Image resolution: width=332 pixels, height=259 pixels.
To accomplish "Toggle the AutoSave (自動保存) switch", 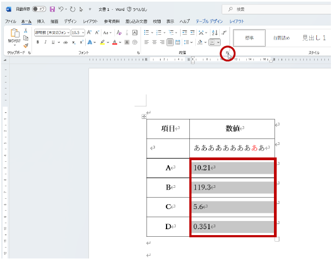I will click(x=39, y=9).
